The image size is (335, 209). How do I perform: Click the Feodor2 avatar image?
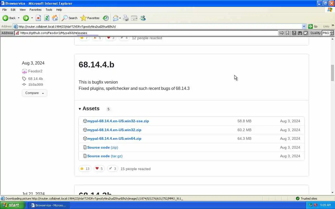point(25,71)
